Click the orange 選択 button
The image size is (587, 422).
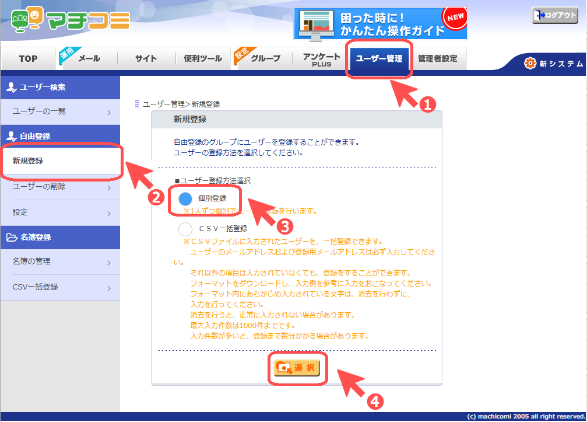297,368
